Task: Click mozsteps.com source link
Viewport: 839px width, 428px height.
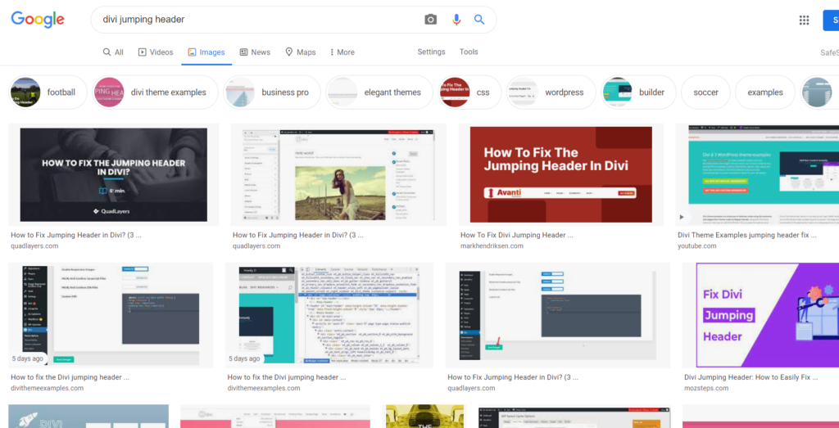Action: coord(706,388)
